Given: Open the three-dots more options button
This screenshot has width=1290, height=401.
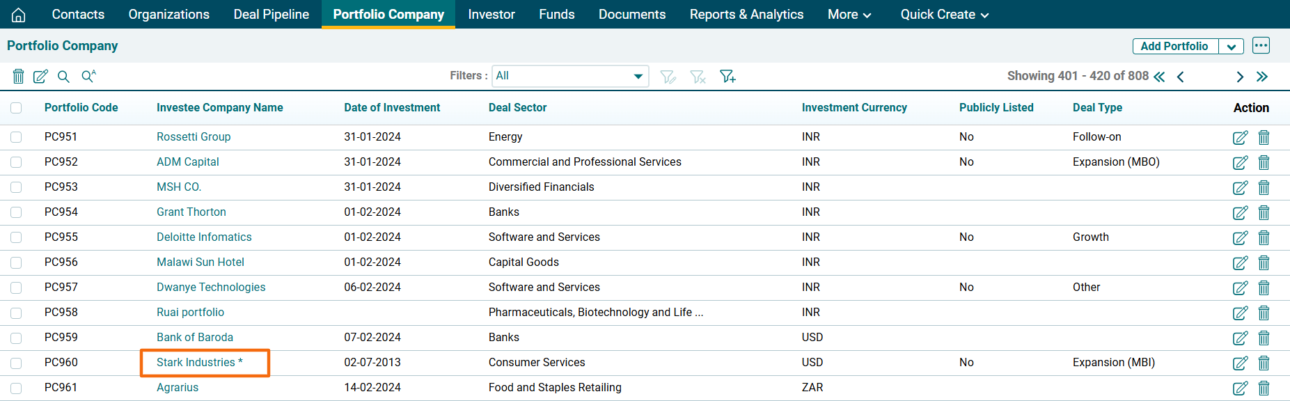Looking at the screenshot, I should (1261, 46).
